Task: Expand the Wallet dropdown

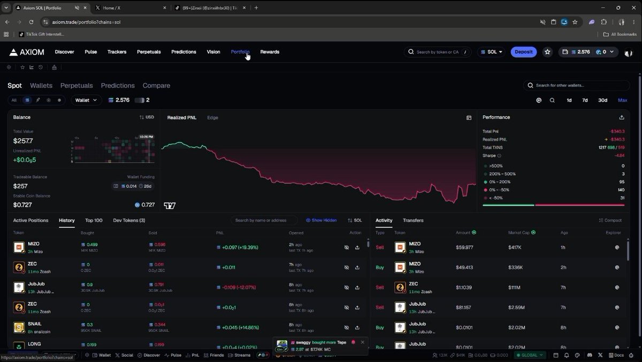Action: pyautogui.click(x=86, y=100)
